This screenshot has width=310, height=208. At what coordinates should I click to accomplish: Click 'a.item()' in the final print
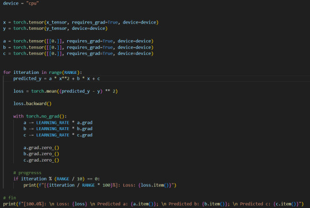[144, 204]
